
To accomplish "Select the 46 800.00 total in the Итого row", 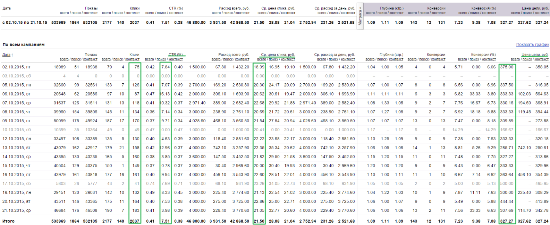I will (196, 221).
